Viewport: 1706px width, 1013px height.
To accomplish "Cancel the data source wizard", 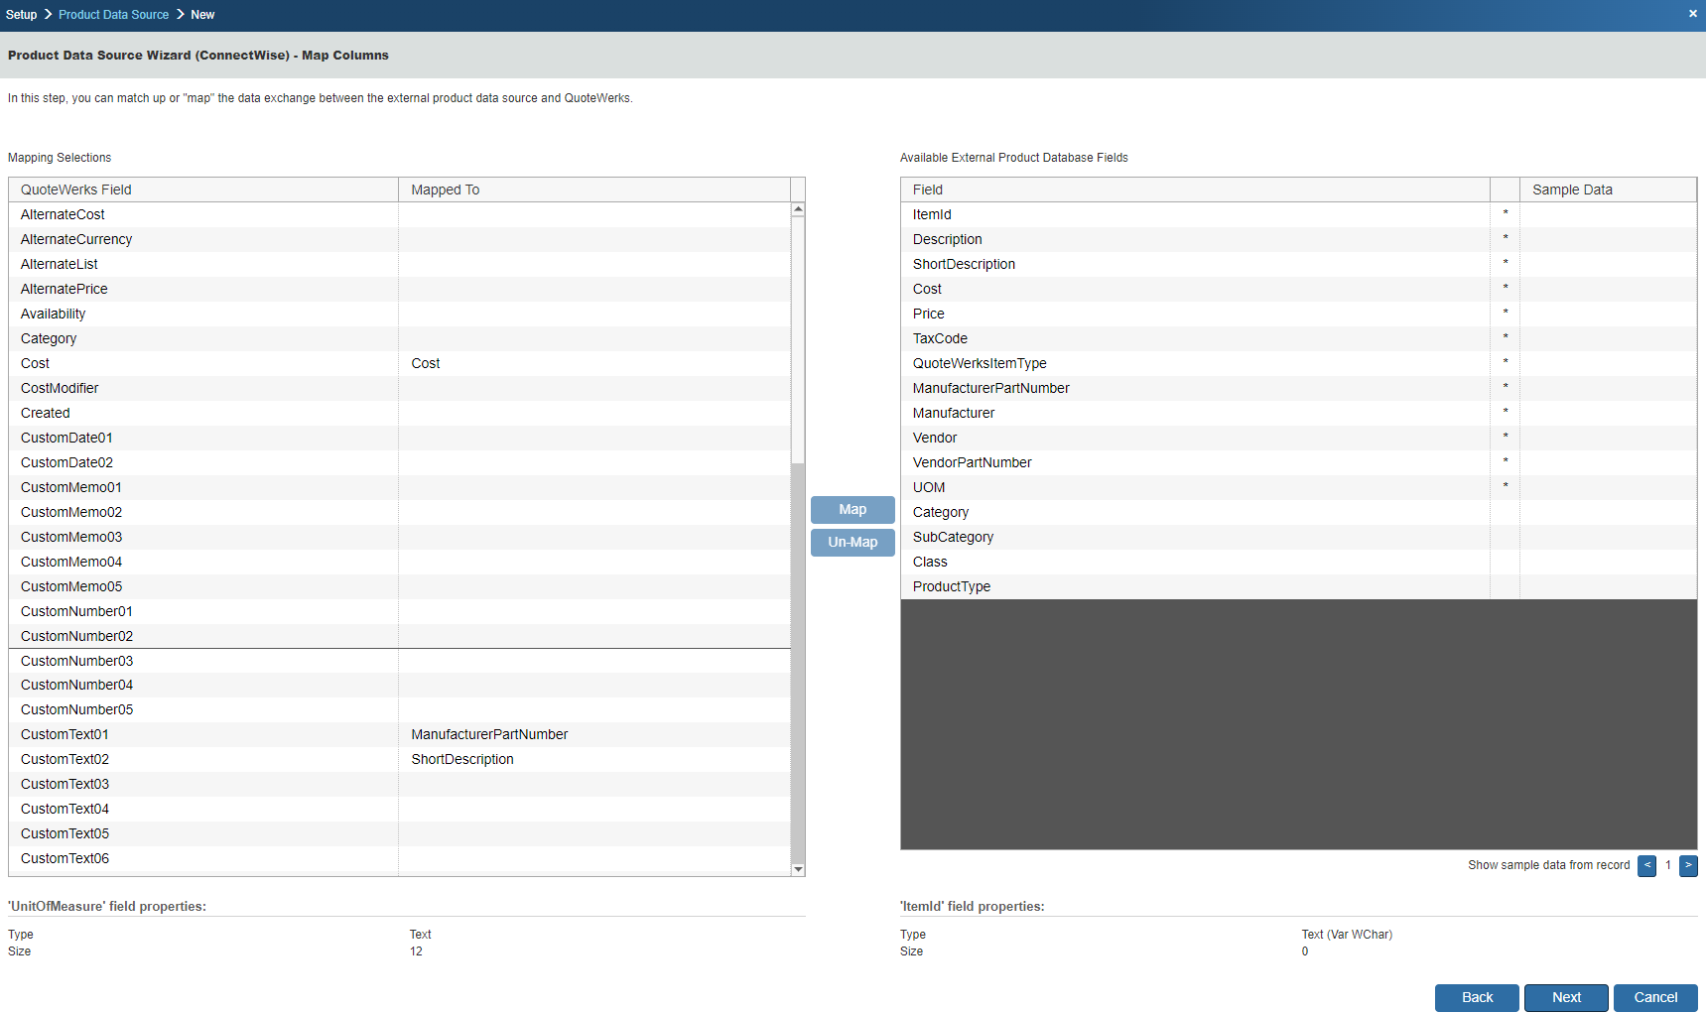I will coord(1654,997).
